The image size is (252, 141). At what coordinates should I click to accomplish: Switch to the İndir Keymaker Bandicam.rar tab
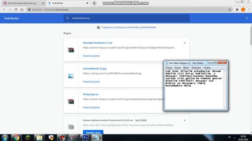tap(22, 3)
